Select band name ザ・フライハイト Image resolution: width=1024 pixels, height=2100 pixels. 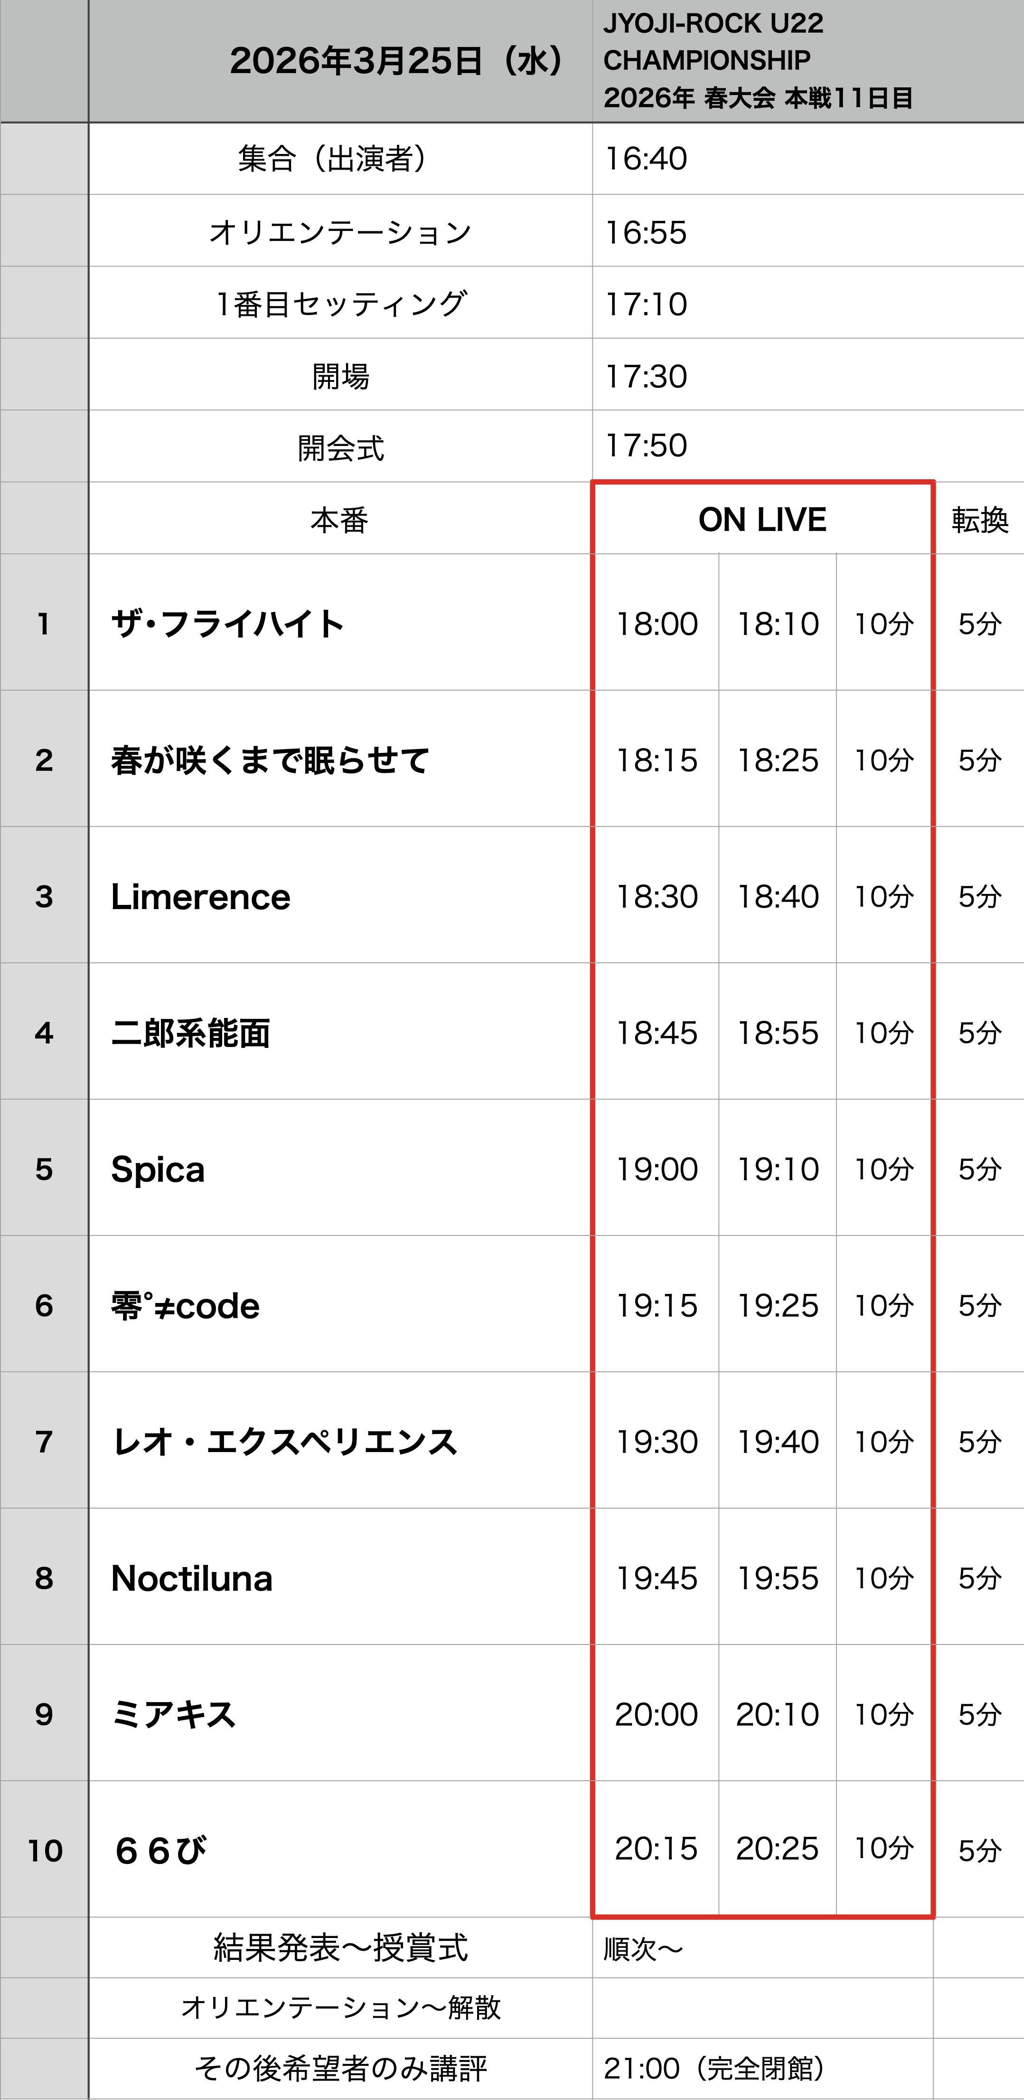[x=228, y=625]
